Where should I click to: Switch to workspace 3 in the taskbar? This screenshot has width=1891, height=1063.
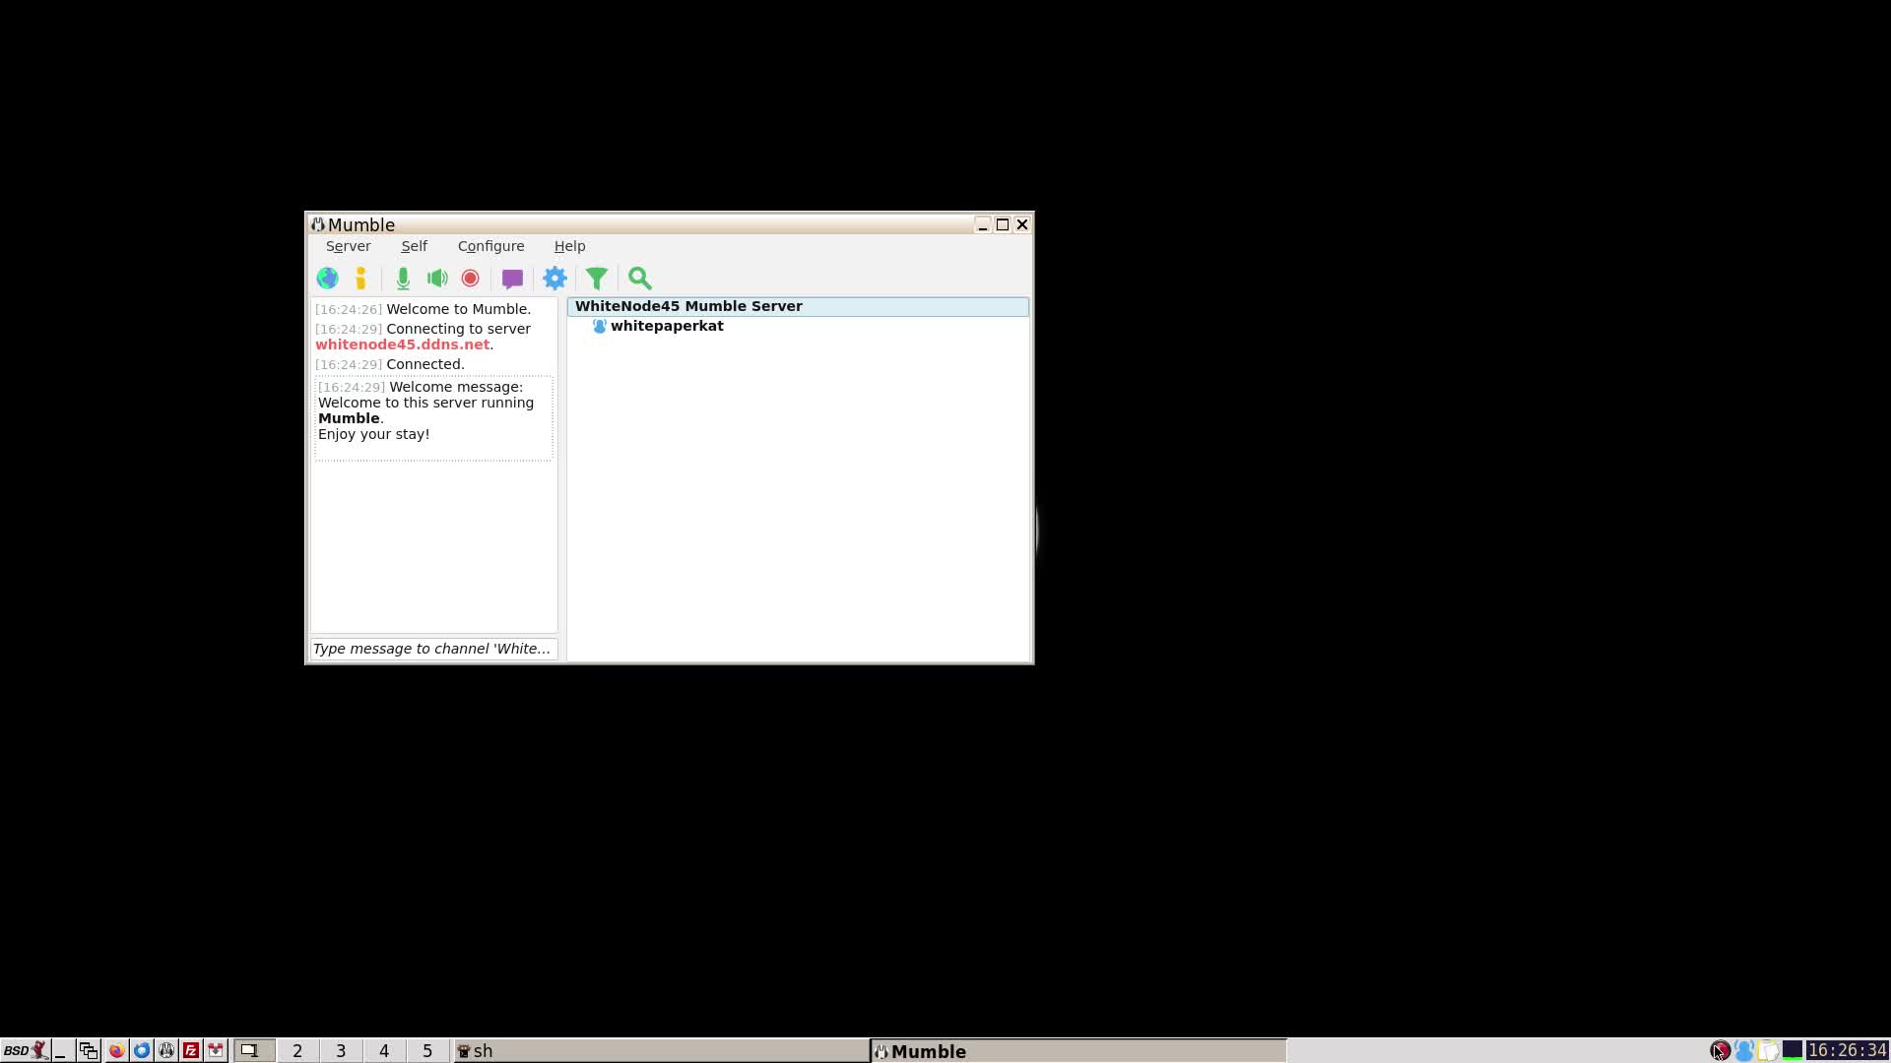pos(341,1051)
